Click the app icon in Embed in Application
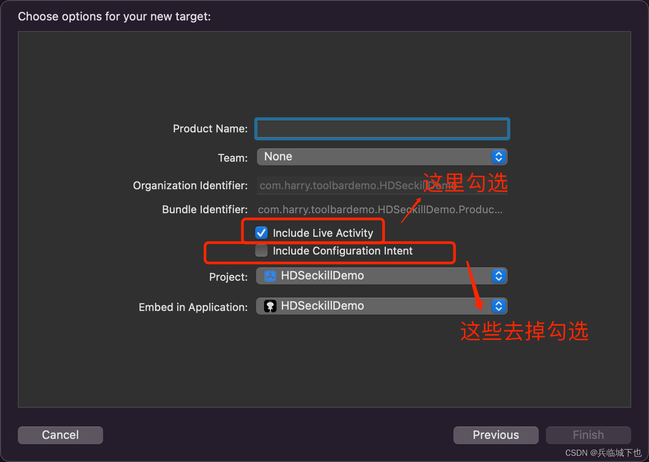 [270, 306]
